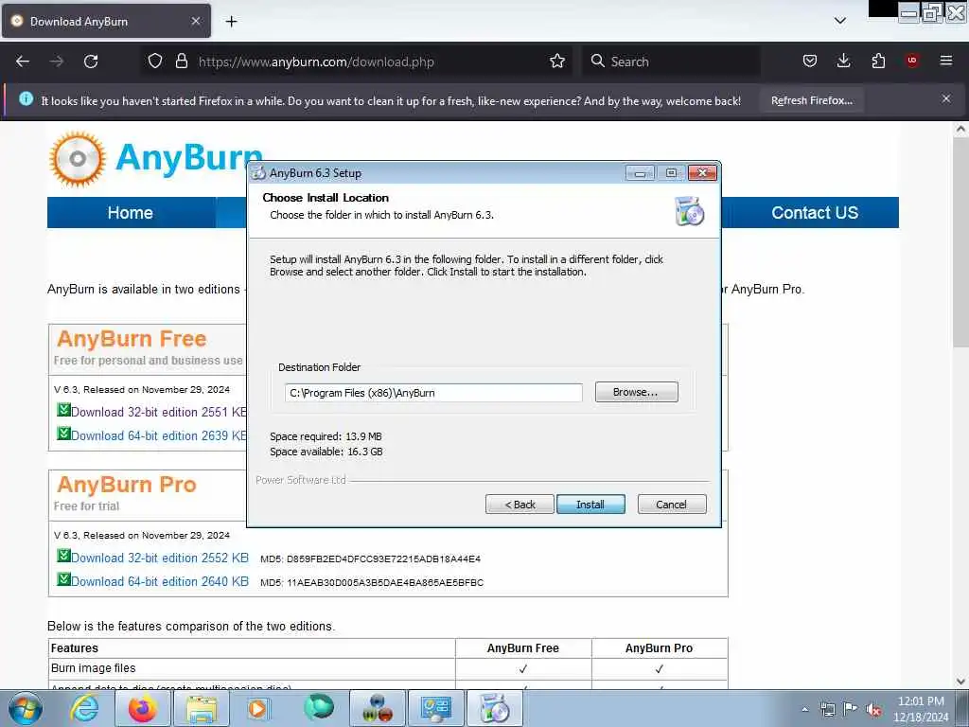Open the Browse... folder picker
Screen dimensions: 969x727
coord(636,392)
